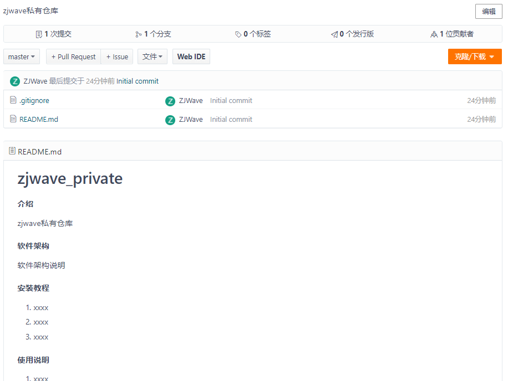Click the + Pull Request button
The image size is (508, 381).
[73, 56]
